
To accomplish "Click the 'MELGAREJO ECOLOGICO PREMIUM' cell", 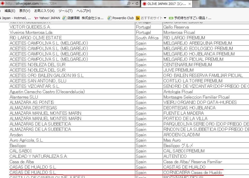I will tap(206, 49).
